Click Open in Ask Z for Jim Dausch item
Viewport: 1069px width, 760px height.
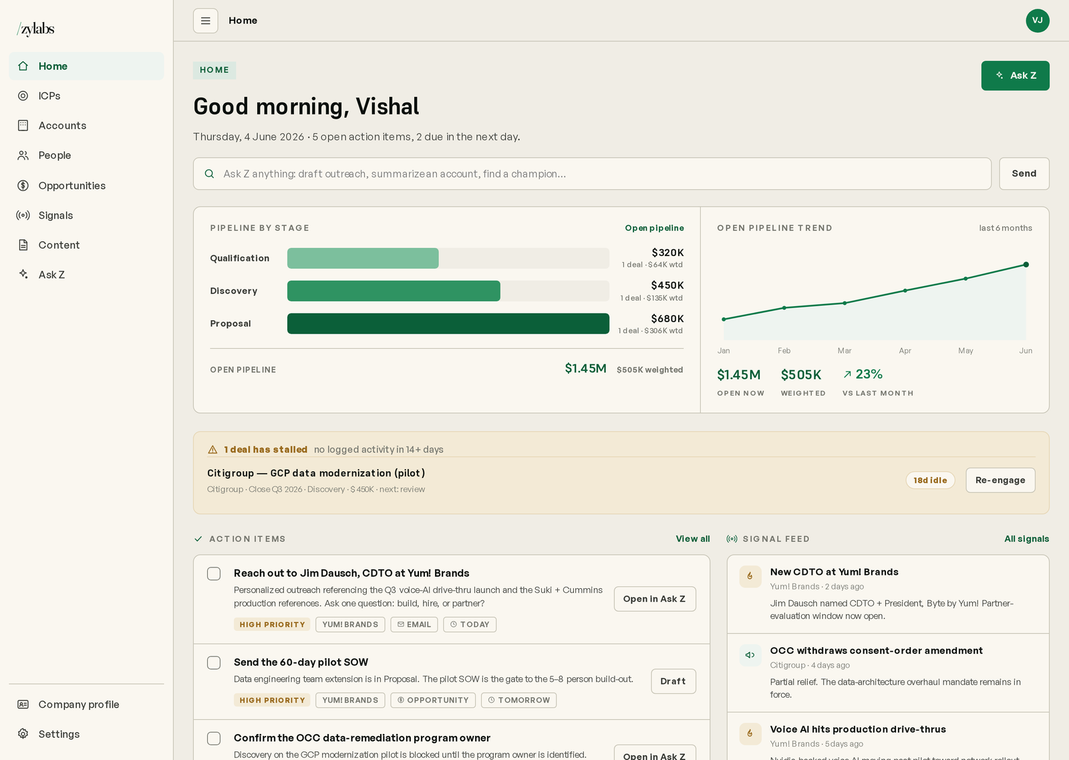(655, 599)
